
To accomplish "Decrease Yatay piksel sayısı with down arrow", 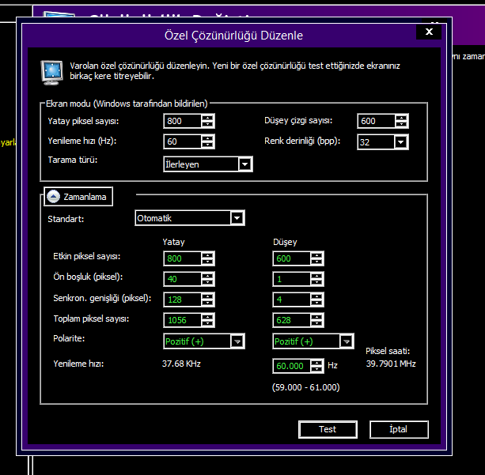I will click(207, 125).
